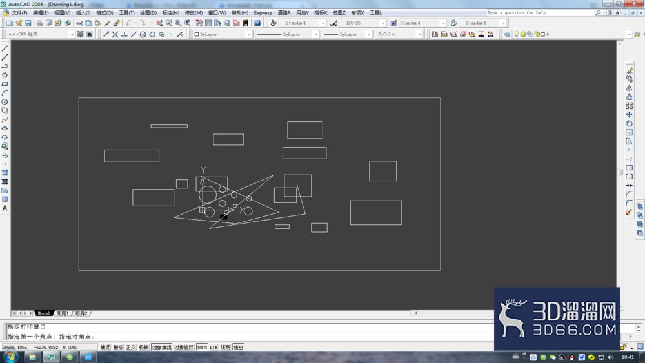
Task: Click the command line input area
Action: coord(250,337)
